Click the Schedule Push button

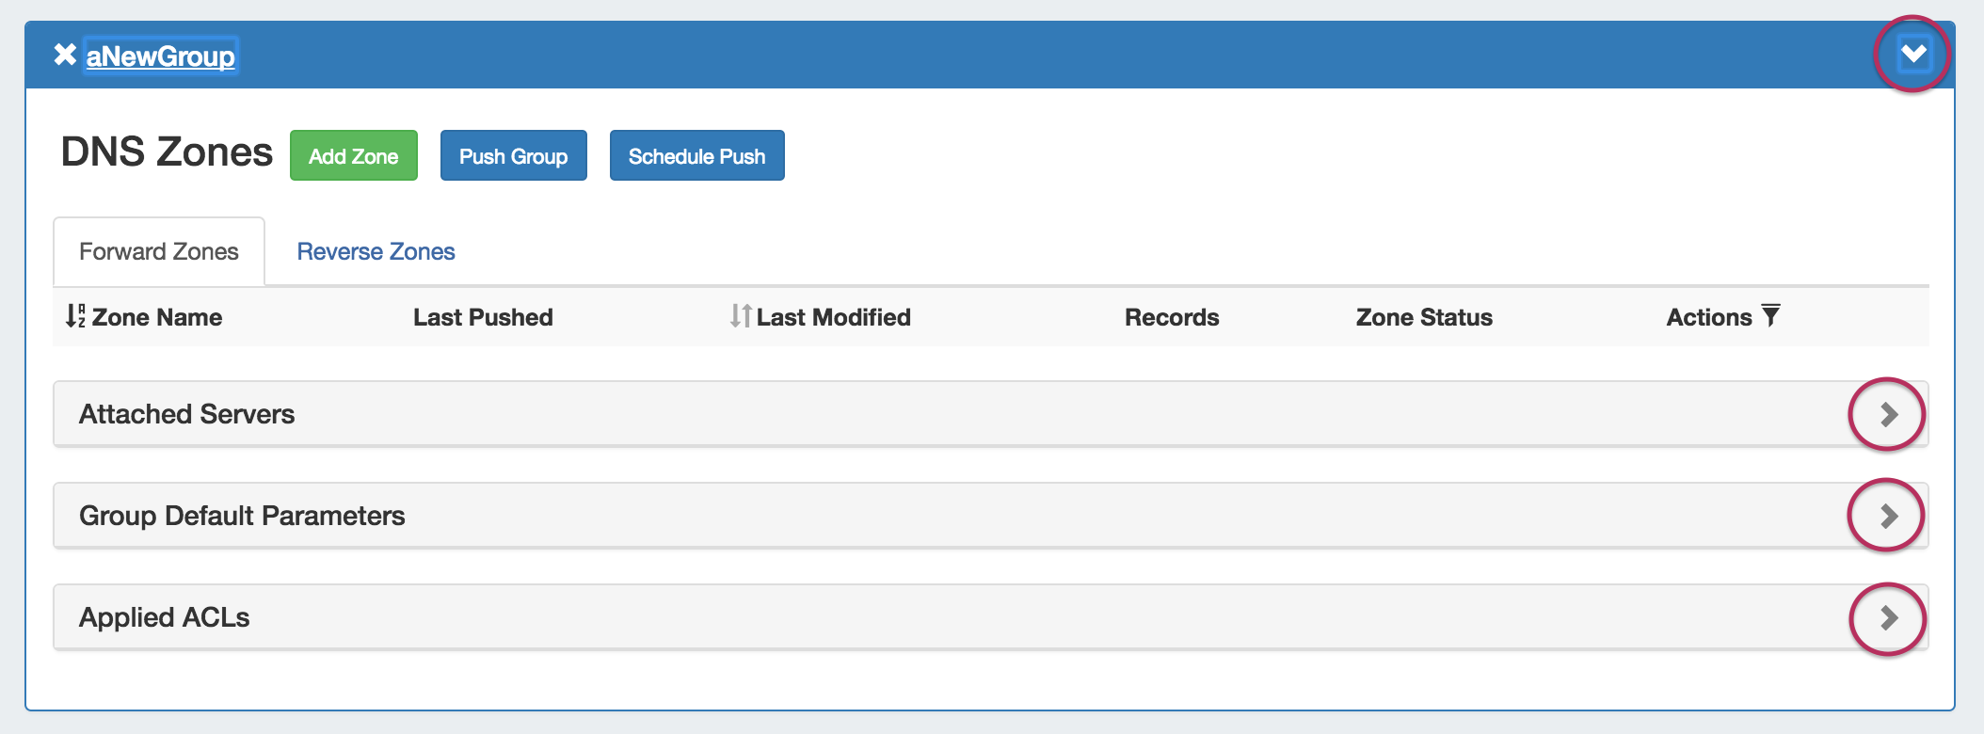pos(697,155)
